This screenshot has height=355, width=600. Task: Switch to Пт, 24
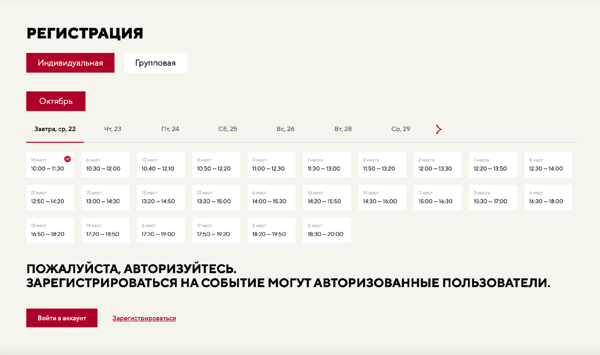coord(170,128)
